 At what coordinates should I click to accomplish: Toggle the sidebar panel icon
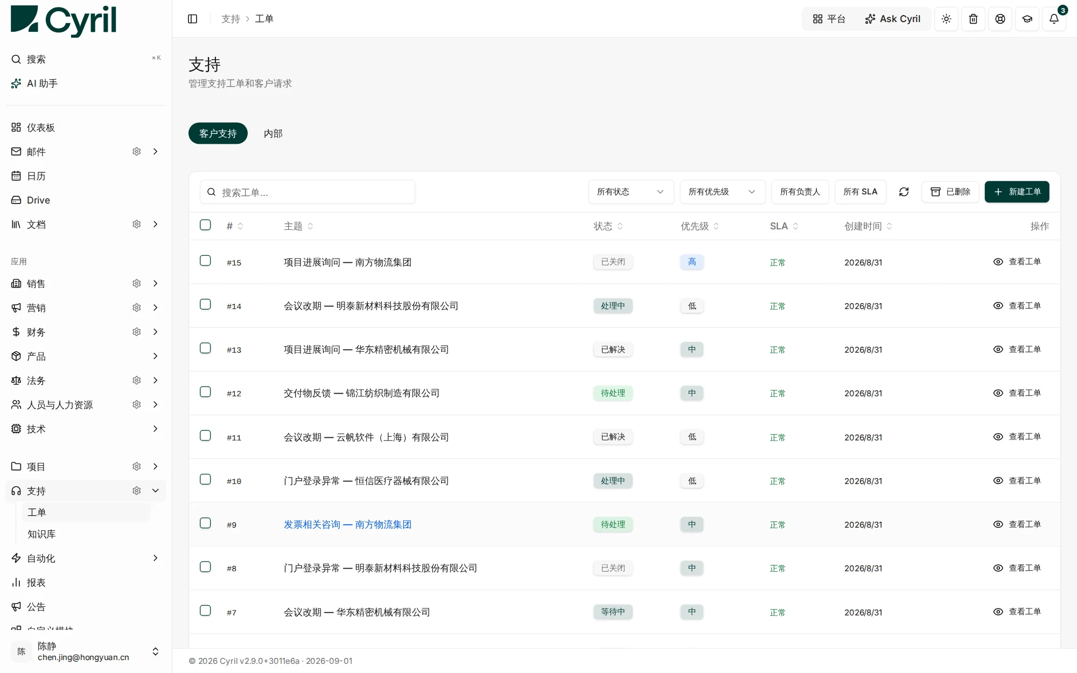192,19
